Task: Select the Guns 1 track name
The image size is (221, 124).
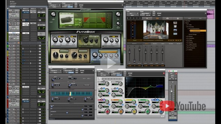Action: pyautogui.click(x=11, y=52)
